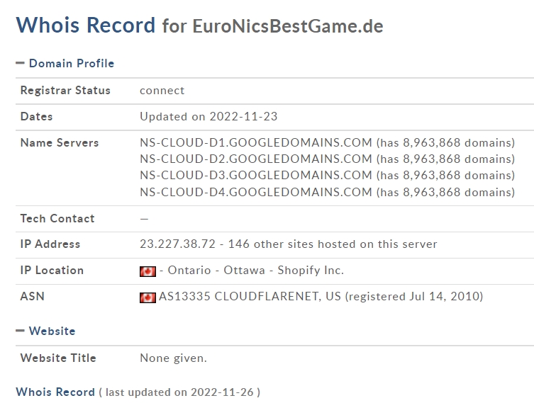Click the 'Dates' row label

tap(36, 117)
